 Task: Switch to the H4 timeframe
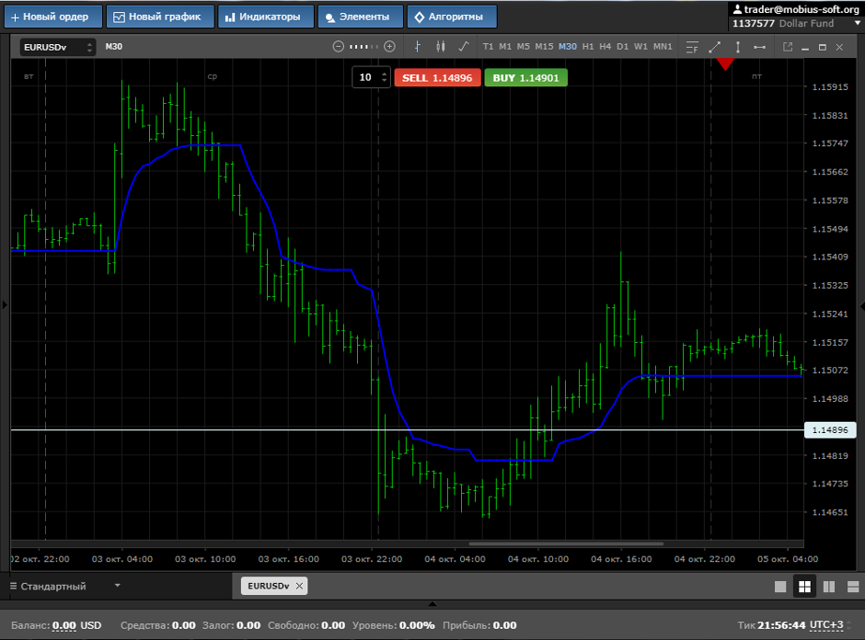click(605, 47)
